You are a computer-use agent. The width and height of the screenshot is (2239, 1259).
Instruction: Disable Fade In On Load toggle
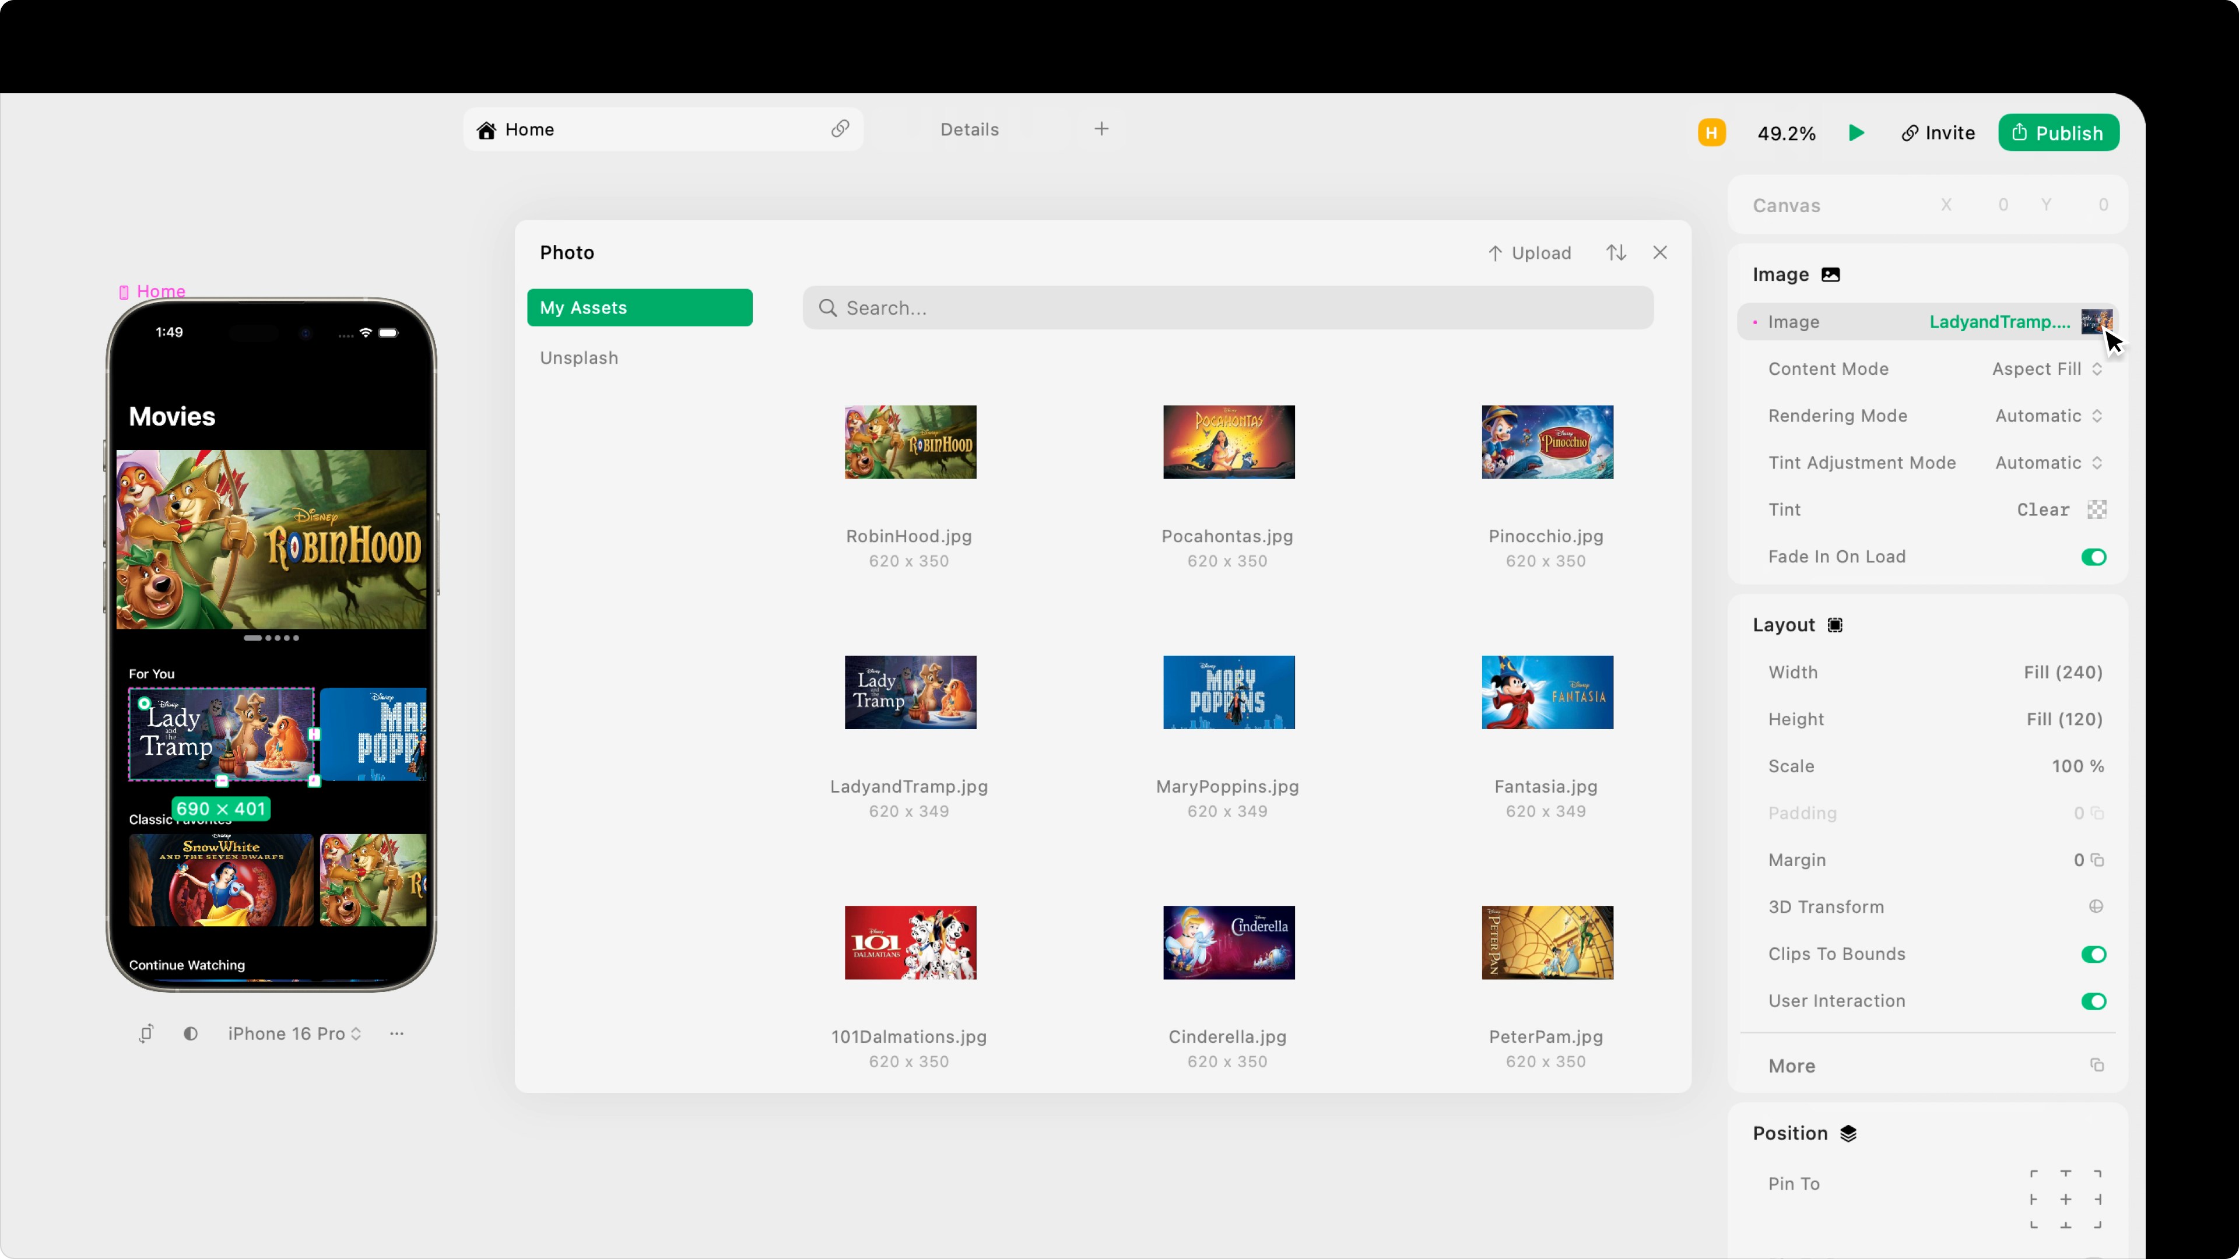click(x=2093, y=557)
